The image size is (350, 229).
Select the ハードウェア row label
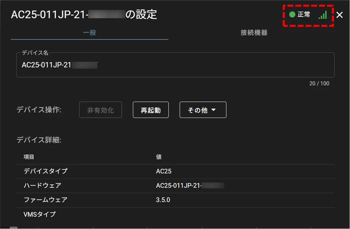[43, 185]
